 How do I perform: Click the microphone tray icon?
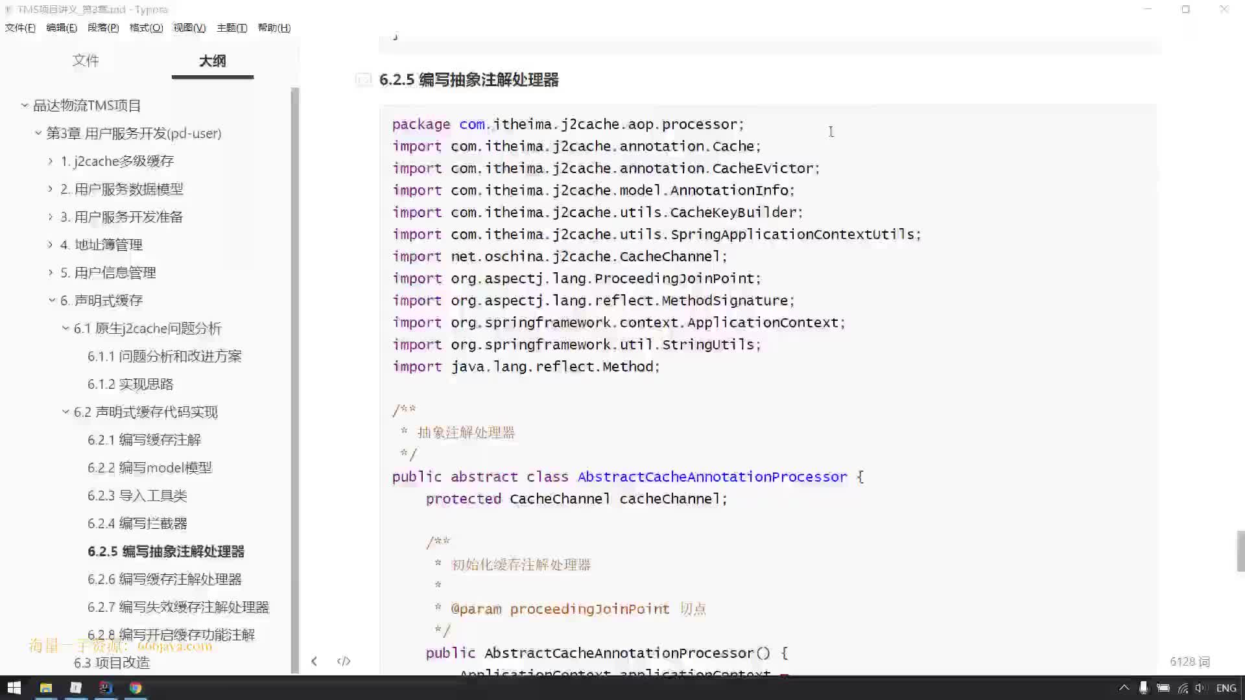[x=1143, y=688]
